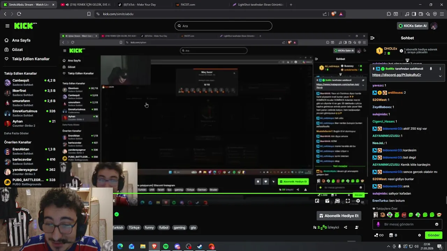Open the user profile avatar menu
The image size is (447, 251).
pyautogui.click(x=434, y=26)
